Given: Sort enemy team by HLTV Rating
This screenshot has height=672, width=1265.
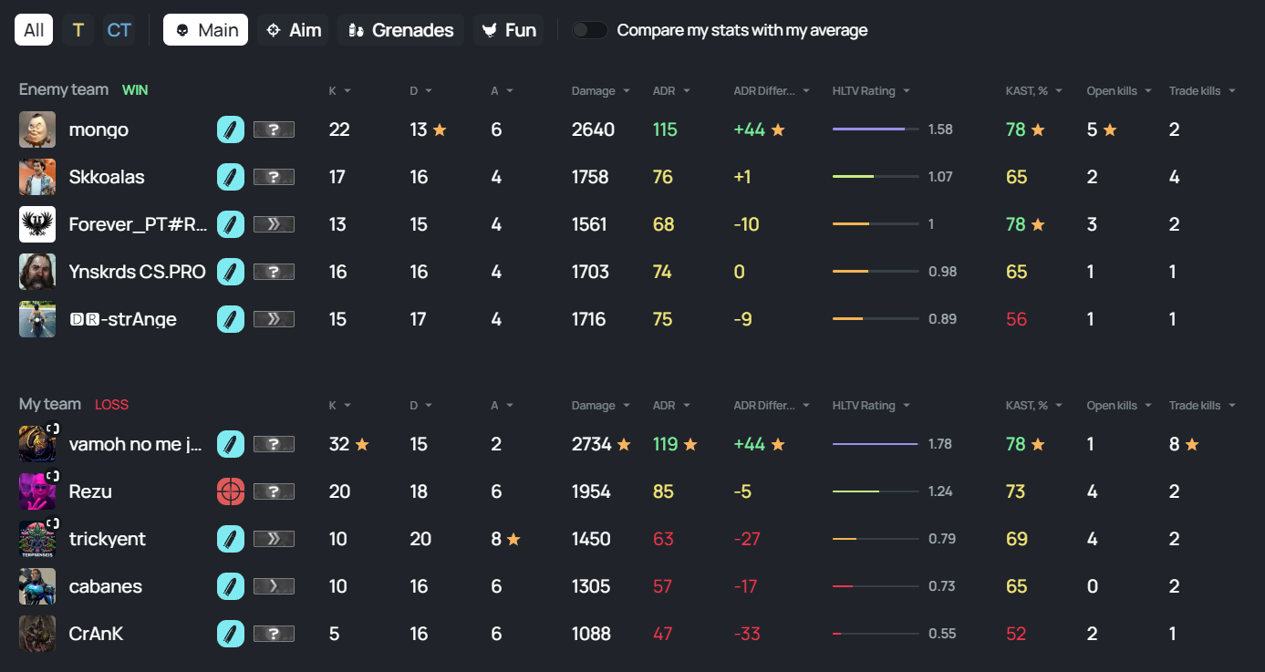Looking at the screenshot, I should [x=870, y=91].
